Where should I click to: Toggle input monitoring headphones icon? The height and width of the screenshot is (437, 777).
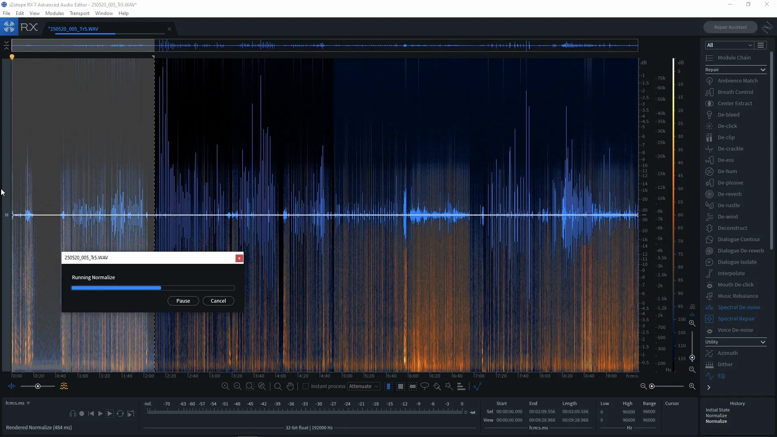72,414
